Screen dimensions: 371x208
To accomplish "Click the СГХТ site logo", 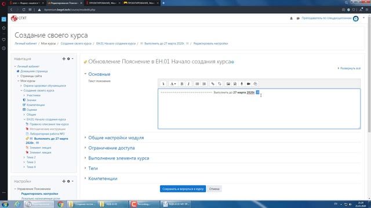I will click(x=19, y=18).
